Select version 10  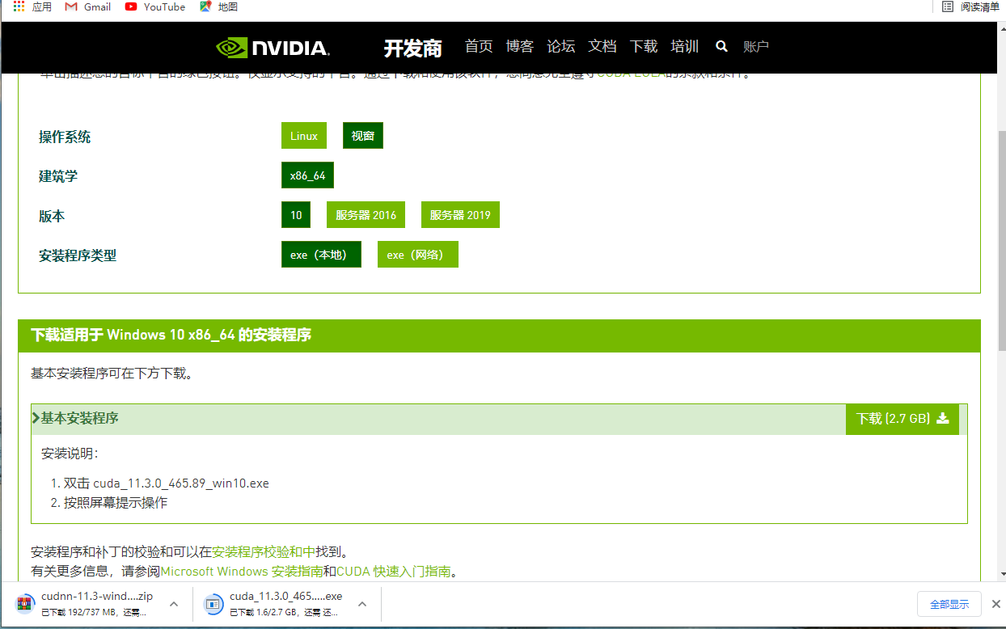pos(296,215)
